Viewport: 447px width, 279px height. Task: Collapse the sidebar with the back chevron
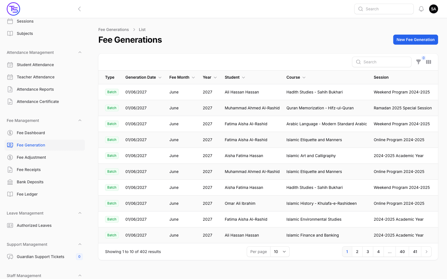[79, 9]
